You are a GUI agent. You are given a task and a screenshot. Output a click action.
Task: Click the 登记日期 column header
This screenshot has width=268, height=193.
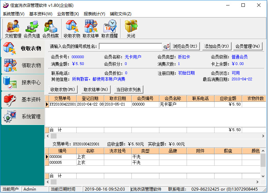pyautogui.click(x=90, y=99)
